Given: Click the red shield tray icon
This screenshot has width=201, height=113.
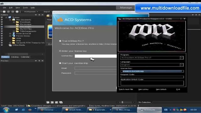Looking at the screenshot, I should 174,110.
